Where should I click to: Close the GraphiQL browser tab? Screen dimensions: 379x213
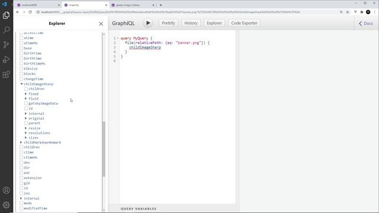(x=106, y=5)
